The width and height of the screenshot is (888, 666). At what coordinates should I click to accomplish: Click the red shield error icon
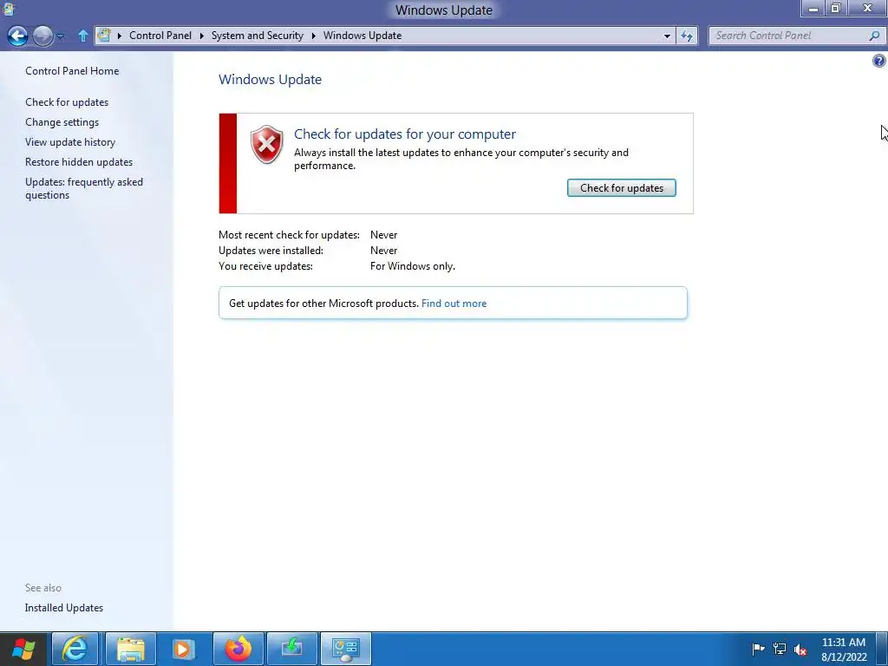267,145
